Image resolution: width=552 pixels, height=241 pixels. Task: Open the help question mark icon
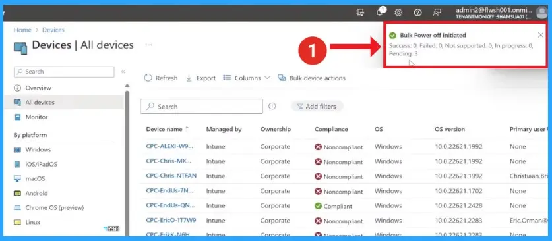point(417,13)
